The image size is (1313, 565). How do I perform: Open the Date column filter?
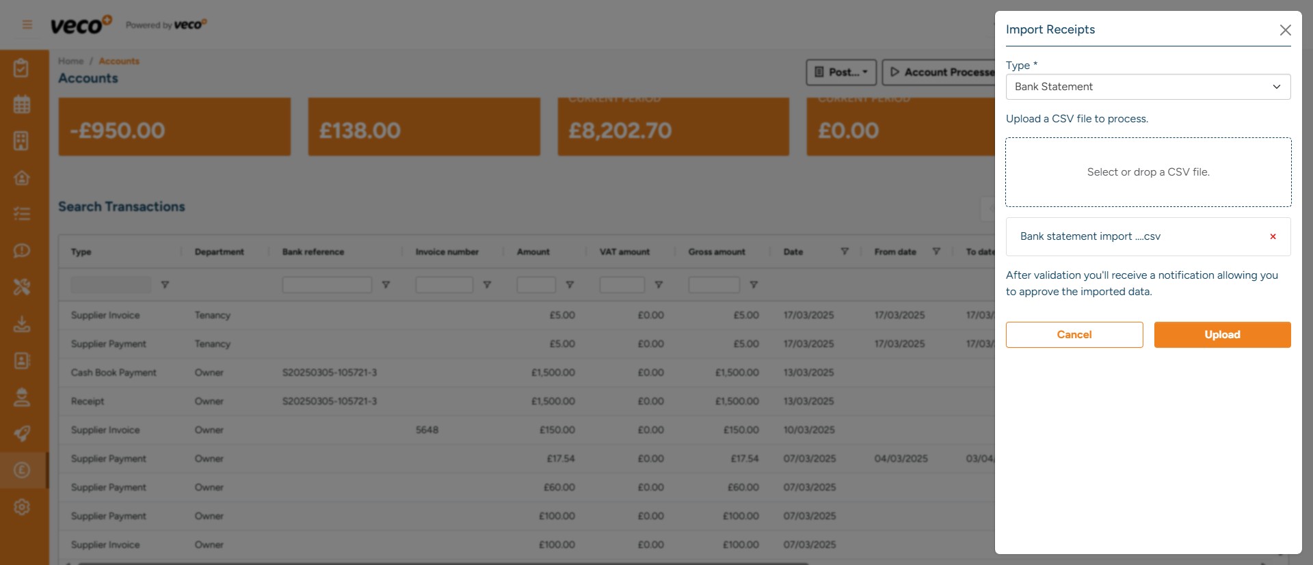click(845, 251)
